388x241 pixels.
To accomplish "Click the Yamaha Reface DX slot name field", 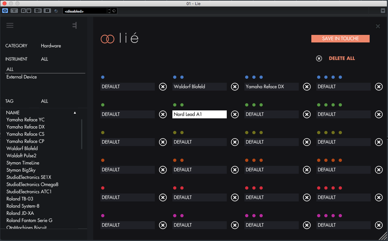I will 271,87.
